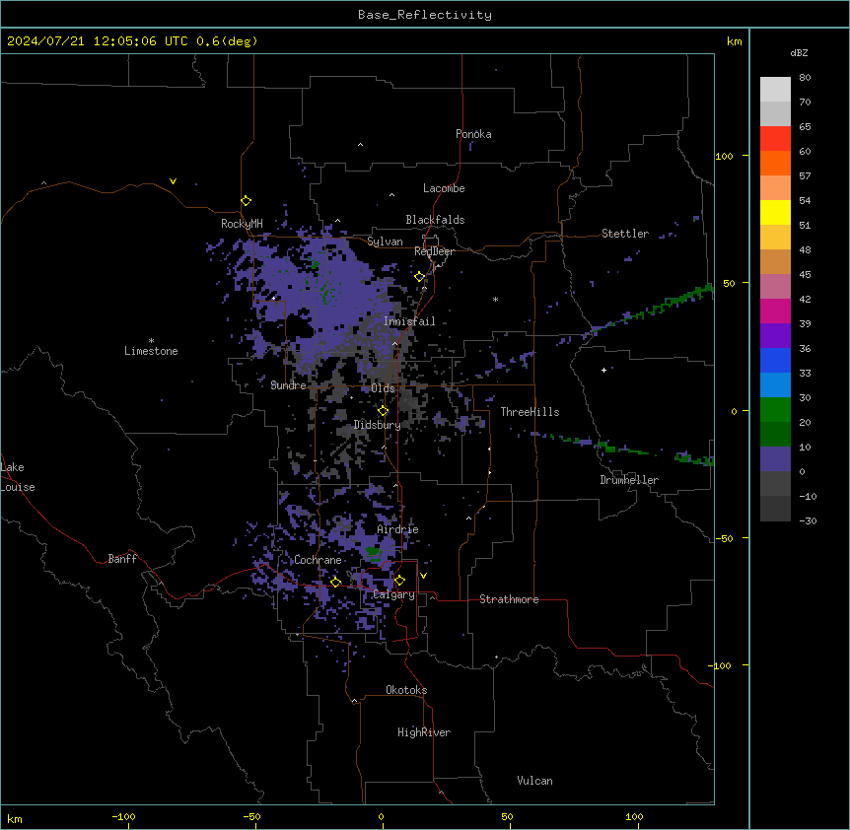Image resolution: width=850 pixels, height=830 pixels.
Task: Select the Lacombe map label
Action: pos(444,188)
